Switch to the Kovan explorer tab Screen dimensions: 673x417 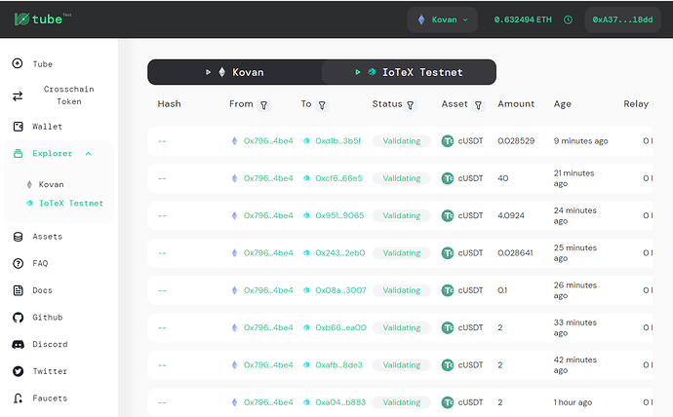(235, 72)
